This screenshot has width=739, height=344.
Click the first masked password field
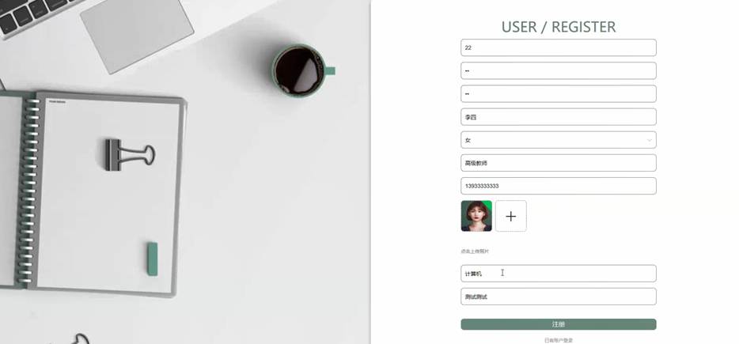coord(559,70)
